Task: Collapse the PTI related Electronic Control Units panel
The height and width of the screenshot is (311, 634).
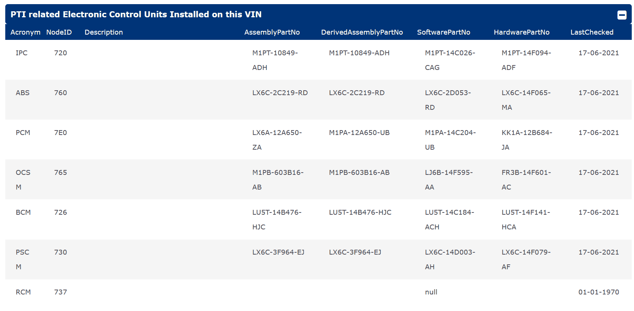Action: pos(622,15)
